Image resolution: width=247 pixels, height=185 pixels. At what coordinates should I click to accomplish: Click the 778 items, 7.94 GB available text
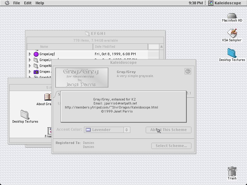click(95, 40)
